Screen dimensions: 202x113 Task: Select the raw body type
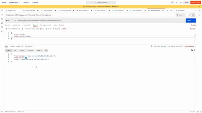(x=42, y=29)
